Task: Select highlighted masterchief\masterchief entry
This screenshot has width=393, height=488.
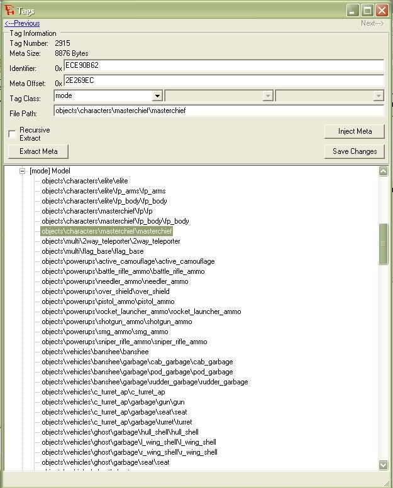Action: click(107, 231)
